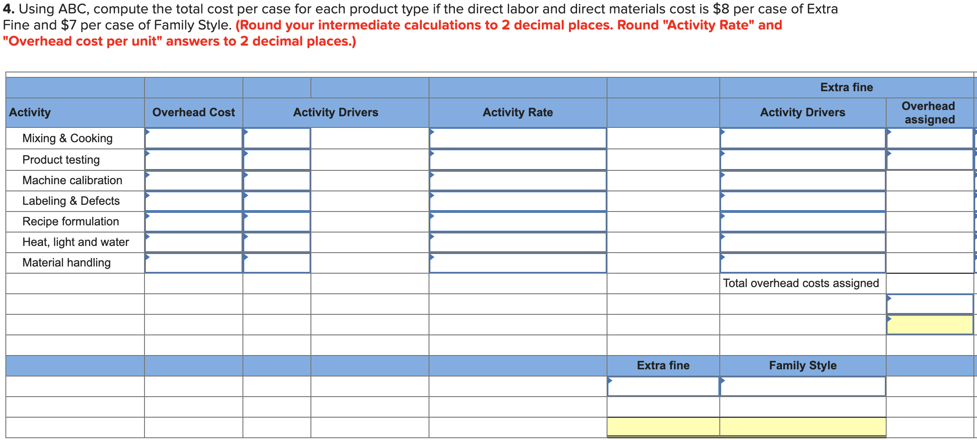Click the Extra fine Activity Drivers cell for Mixing & Cooking
The width and height of the screenshot is (977, 440).
click(802, 138)
